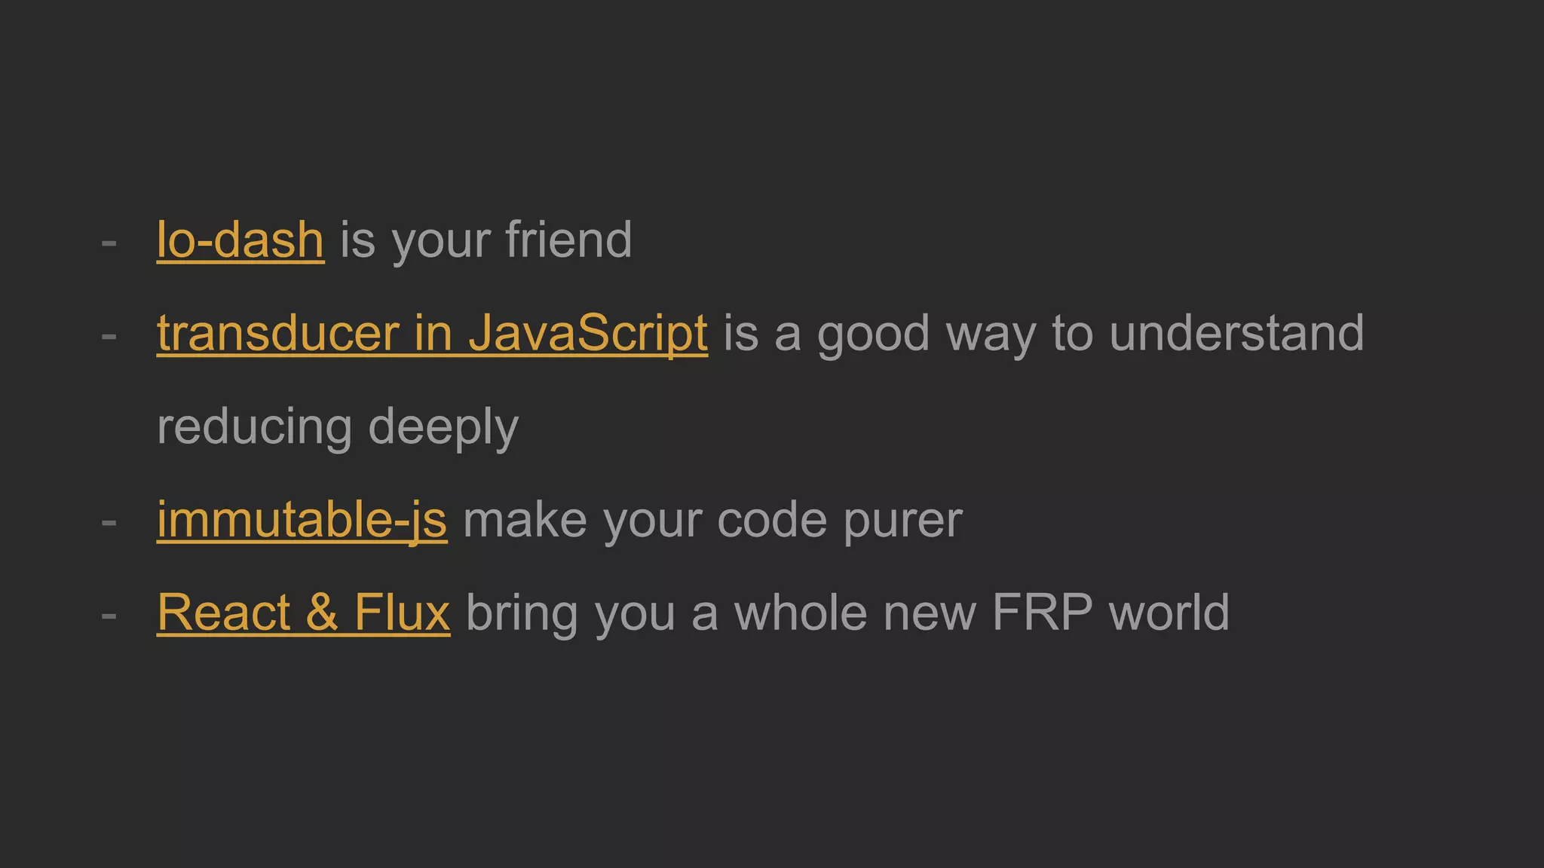The width and height of the screenshot is (1544, 868).
Task: Open the transducer in JavaScript link
Action: (432, 334)
